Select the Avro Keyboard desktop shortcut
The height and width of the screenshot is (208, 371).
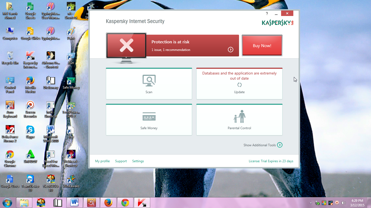pyautogui.click(x=10, y=109)
